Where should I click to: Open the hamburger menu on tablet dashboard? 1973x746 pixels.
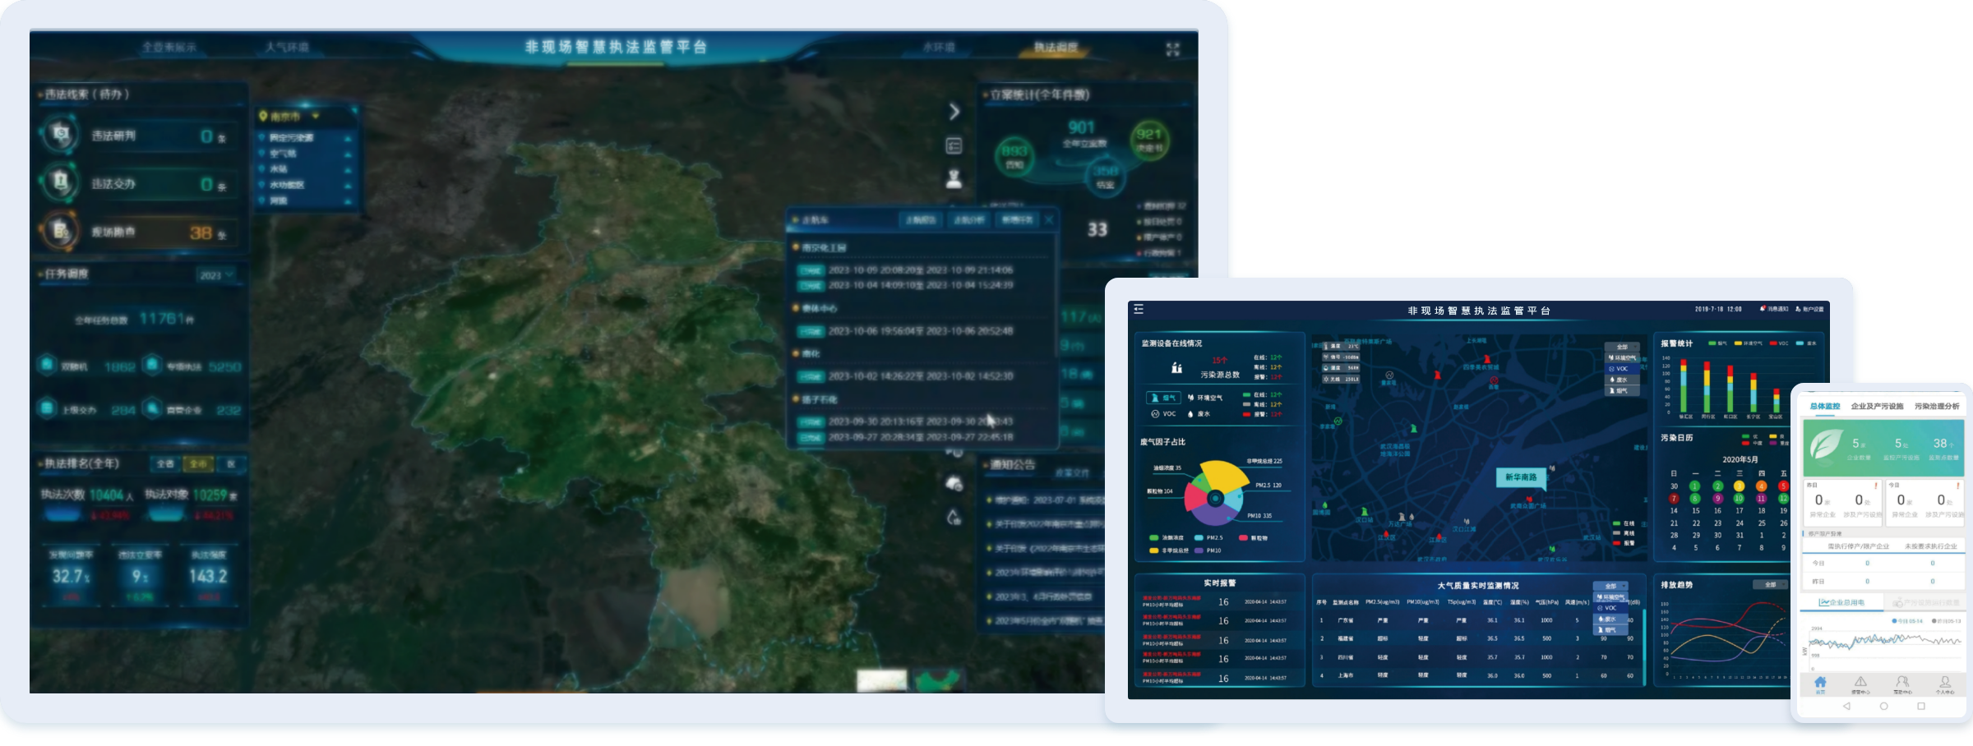coord(1139,310)
